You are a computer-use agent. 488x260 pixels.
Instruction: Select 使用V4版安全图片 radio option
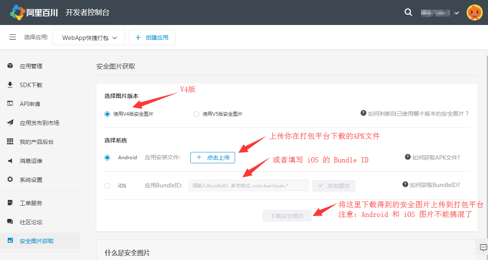point(107,114)
